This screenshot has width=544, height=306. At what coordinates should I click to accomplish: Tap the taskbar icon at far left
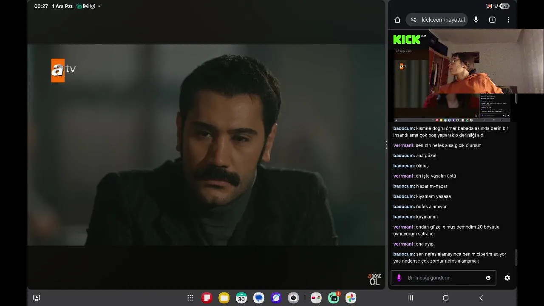[37, 298]
